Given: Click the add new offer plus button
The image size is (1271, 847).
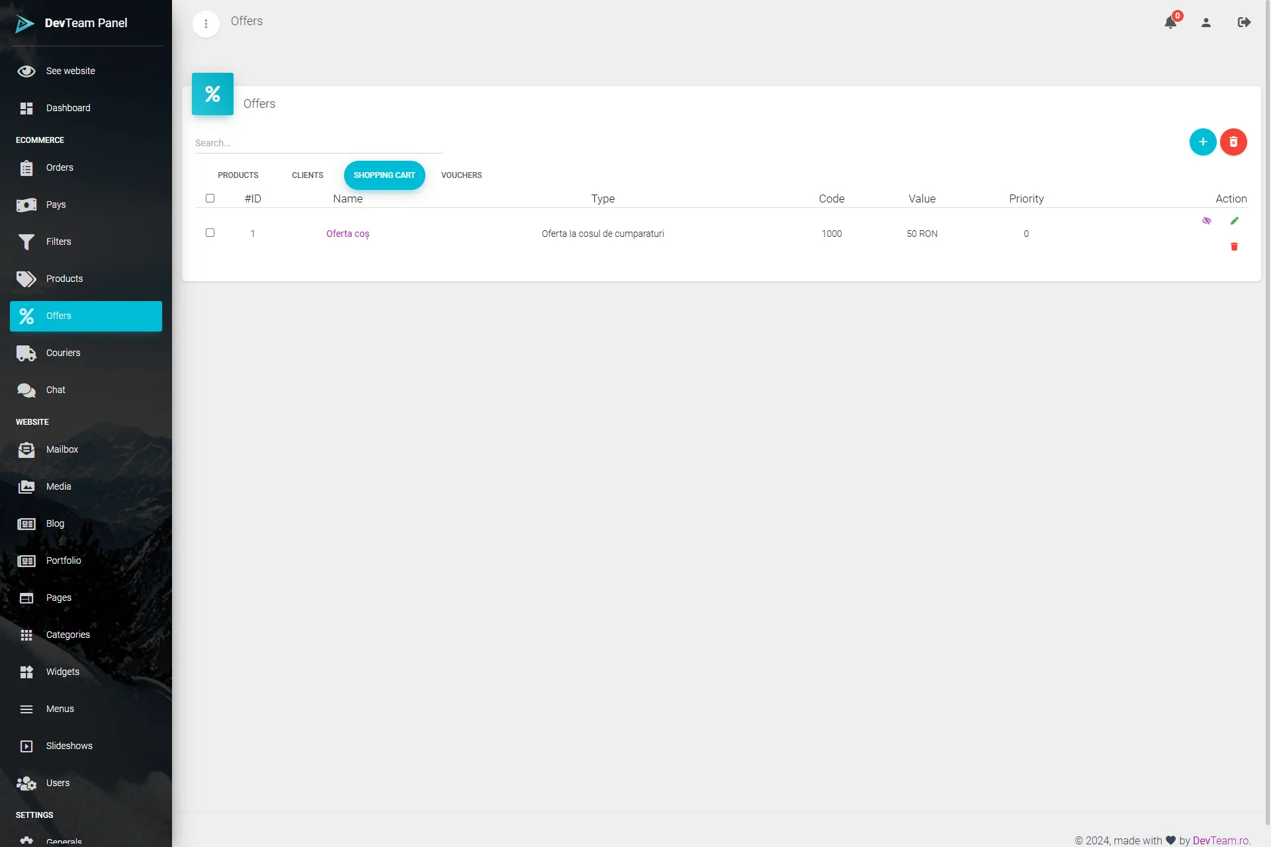Looking at the screenshot, I should coord(1203,142).
